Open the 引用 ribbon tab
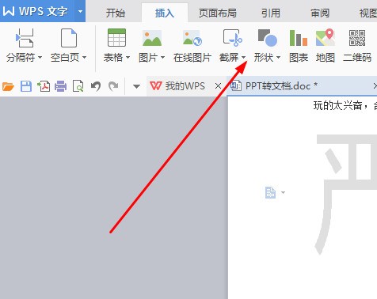 click(x=271, y=13)
